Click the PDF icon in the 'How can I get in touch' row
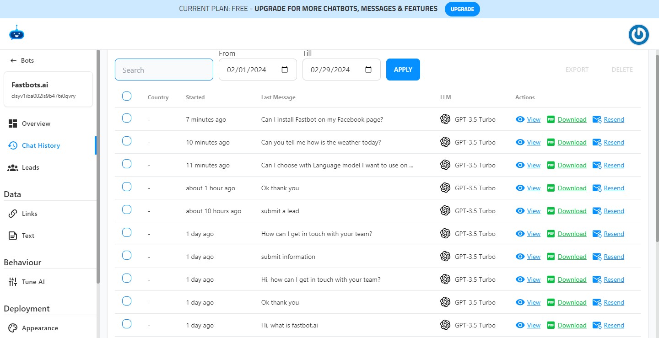The image size is (659, 338). pyautogui.click(x=551, y=234)
